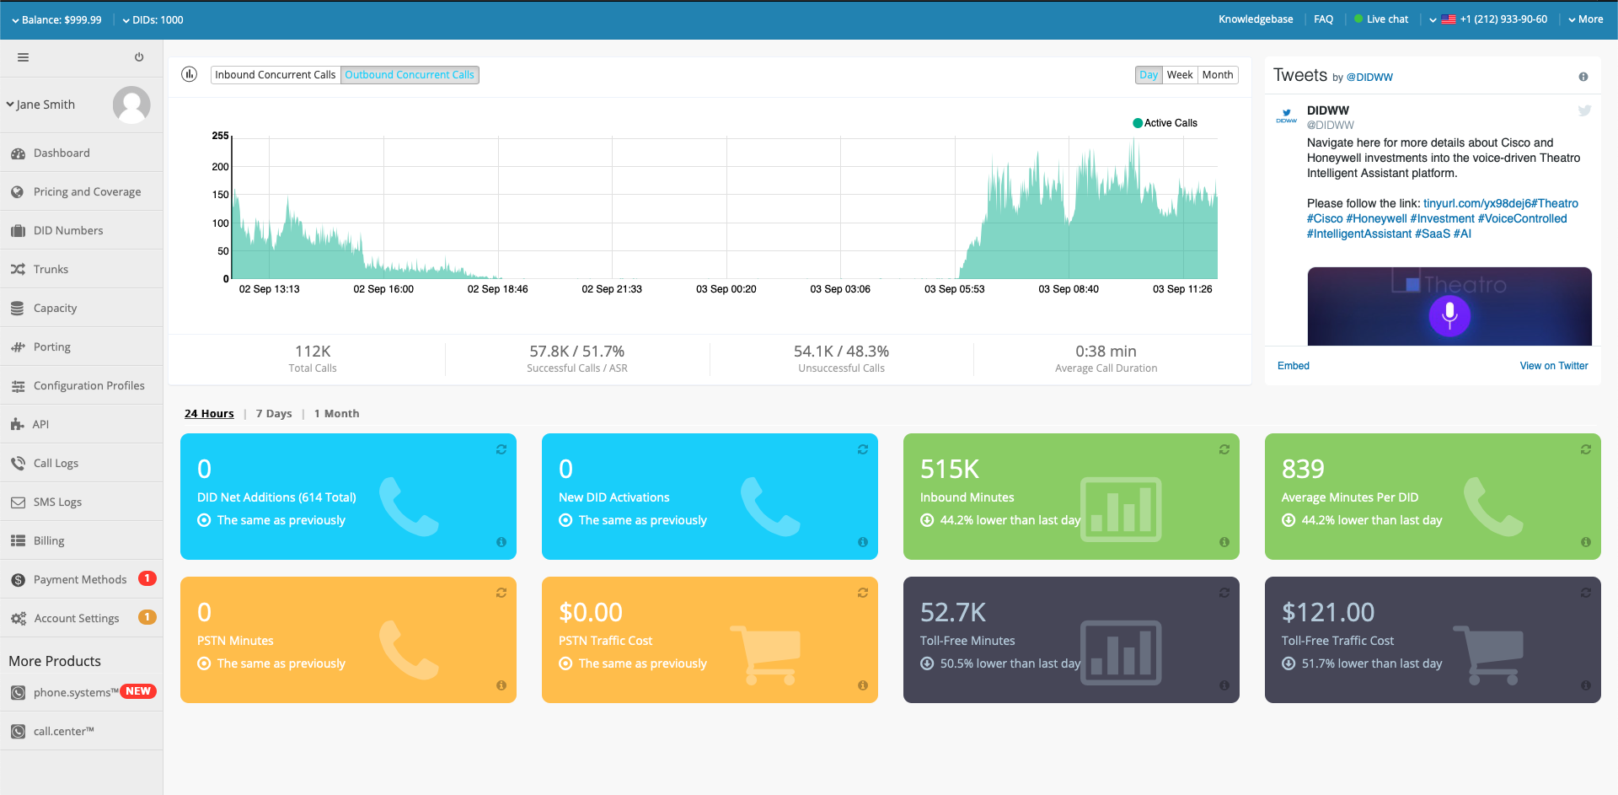Show info for PSTN Minutes card
This screenshot has height=795, width=1618.
501,685
